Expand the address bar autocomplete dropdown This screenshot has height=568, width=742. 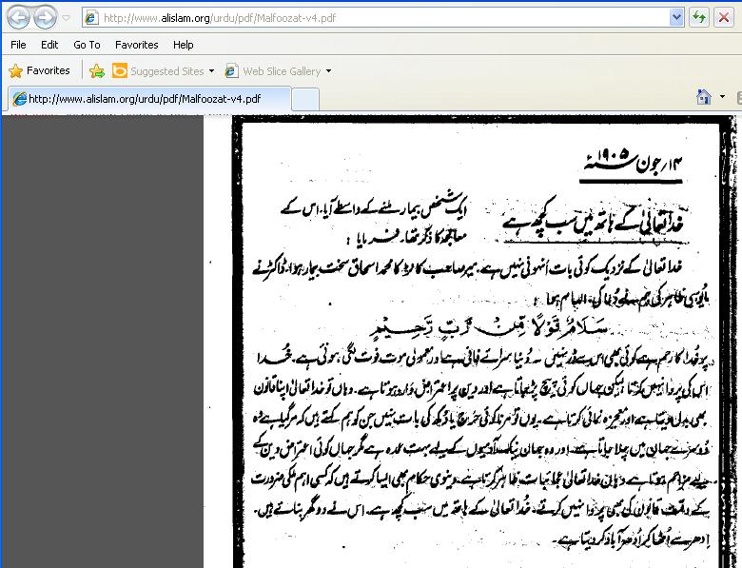coord(676,17)
